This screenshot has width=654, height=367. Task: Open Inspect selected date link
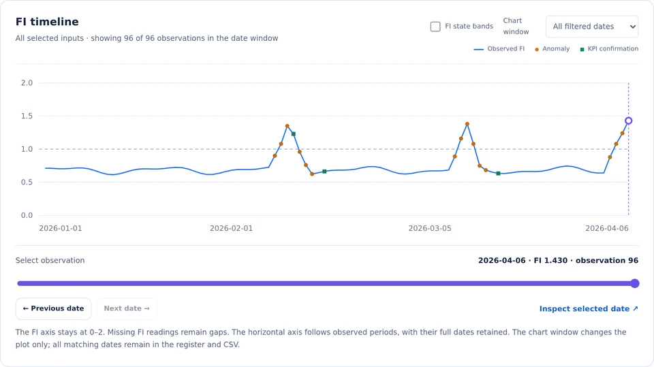pyautogui.click(x=589, y=308)
